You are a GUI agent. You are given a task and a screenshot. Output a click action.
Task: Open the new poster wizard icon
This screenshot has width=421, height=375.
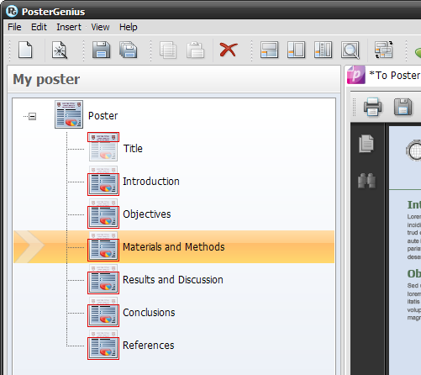click(60, 50)
